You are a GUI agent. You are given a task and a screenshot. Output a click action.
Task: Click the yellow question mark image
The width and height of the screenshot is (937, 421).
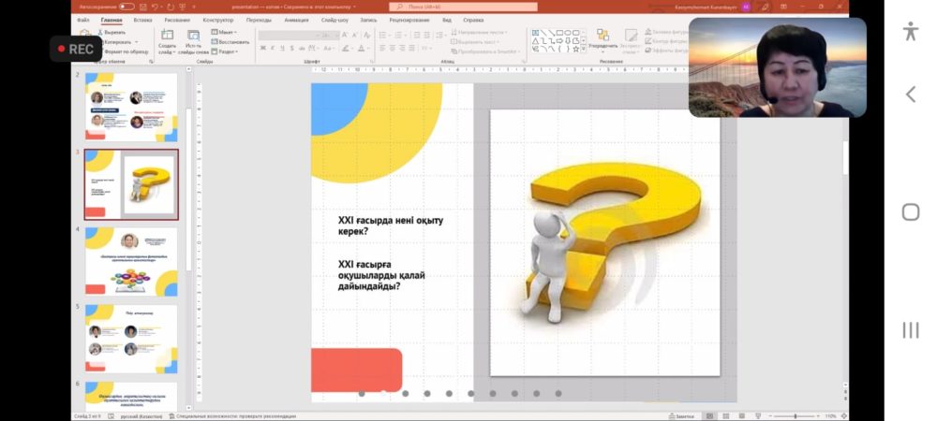coord(604,242)
